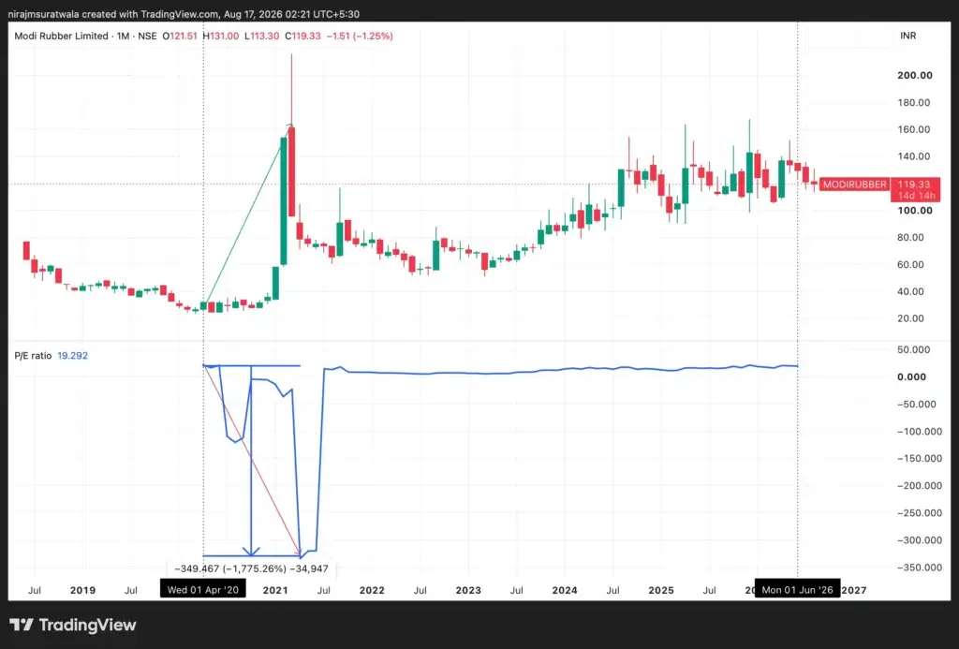This screenshot has height=649, width=959.
Task: Click the H131.00 high value in header
Action: (221, 37)
